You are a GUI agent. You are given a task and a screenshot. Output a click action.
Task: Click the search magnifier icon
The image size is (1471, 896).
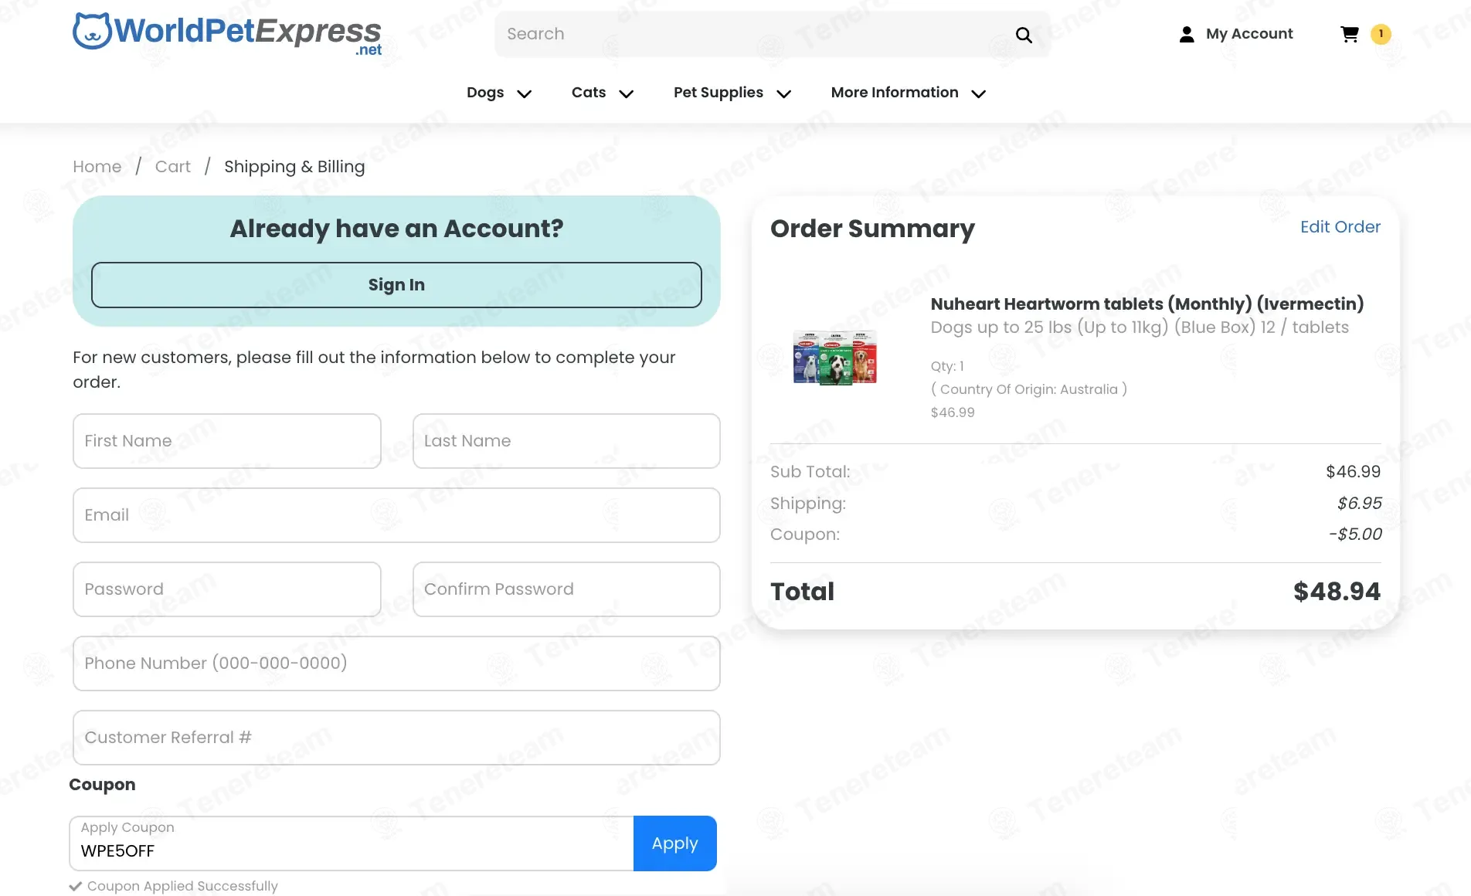pos(1024,35)
